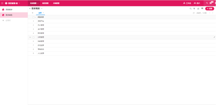Toggle the checkbox on the 计财管理 row
This screenshot has width=216, height=105.
33,37
